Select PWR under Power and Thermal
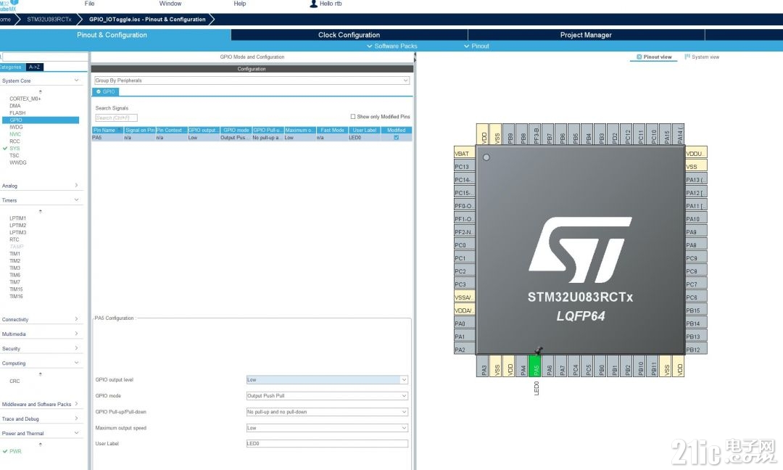This screenshot has width=783, height=470. 15,452
